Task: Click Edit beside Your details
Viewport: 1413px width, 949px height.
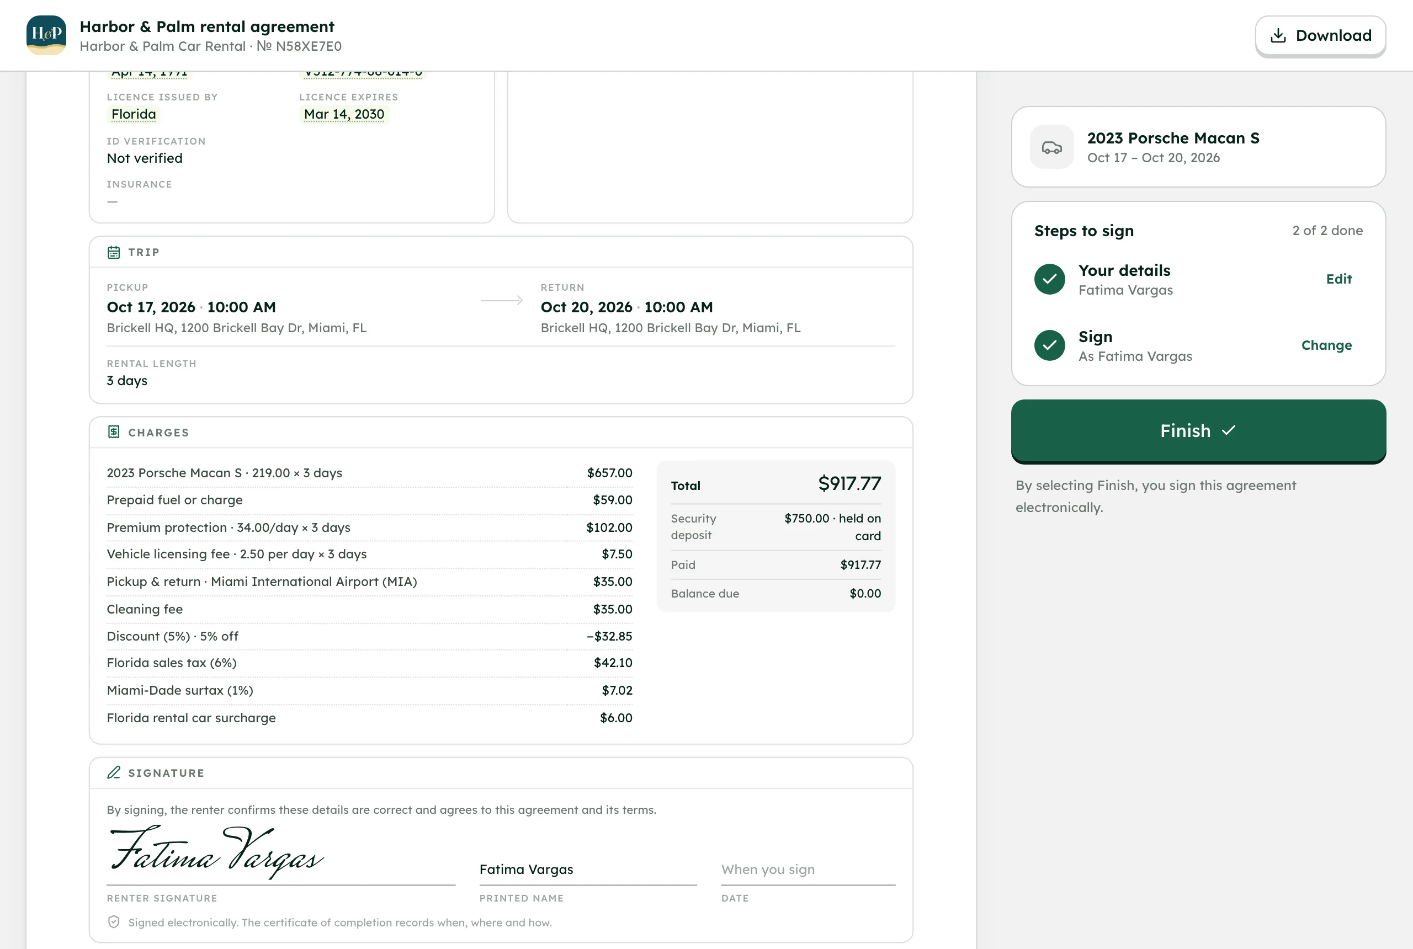Action: (1338, 279)
